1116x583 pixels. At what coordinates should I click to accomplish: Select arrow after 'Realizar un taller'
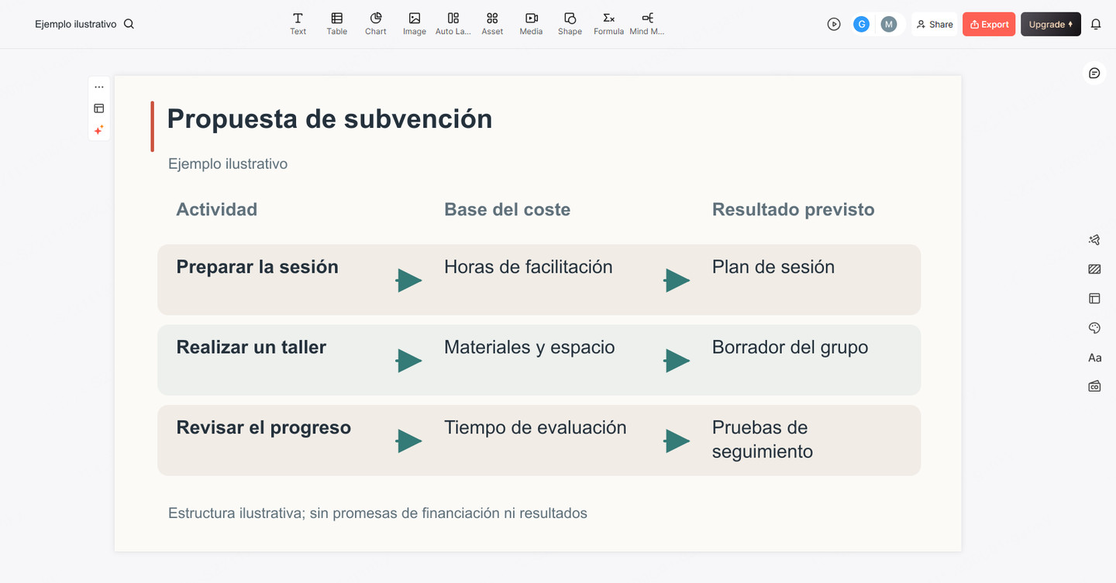click(x=408, y=361)
